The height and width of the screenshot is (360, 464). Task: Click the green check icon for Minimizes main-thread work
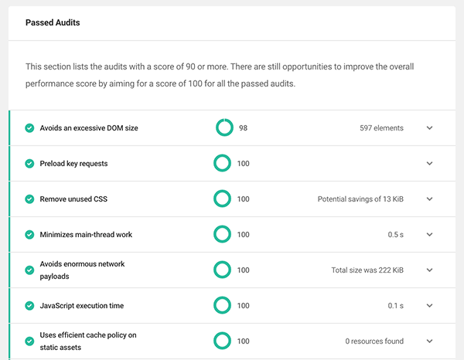point(29,235)
